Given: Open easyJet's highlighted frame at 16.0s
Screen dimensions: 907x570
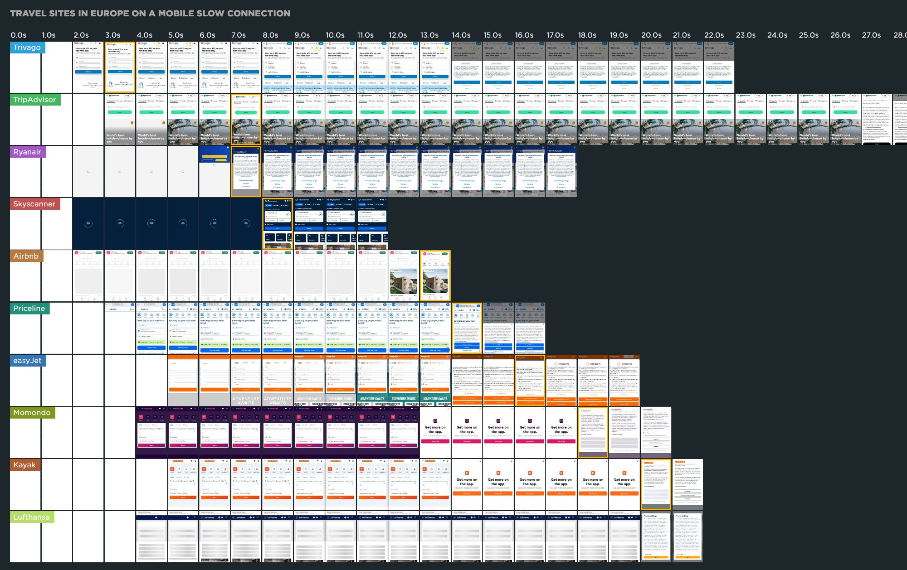Looking at the screenshot, I should (x=530, y=380).
